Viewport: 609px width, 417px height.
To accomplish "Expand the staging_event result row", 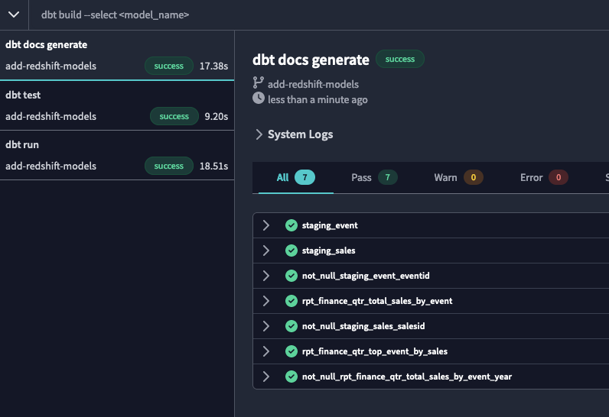I will 266,225.
